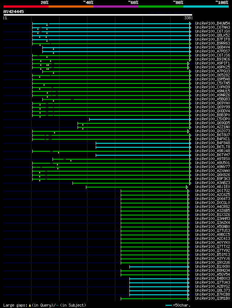Select the UniRef100_Q6B4V4 label
This screenshot has width=232, height=308.
tap(212, 47)
